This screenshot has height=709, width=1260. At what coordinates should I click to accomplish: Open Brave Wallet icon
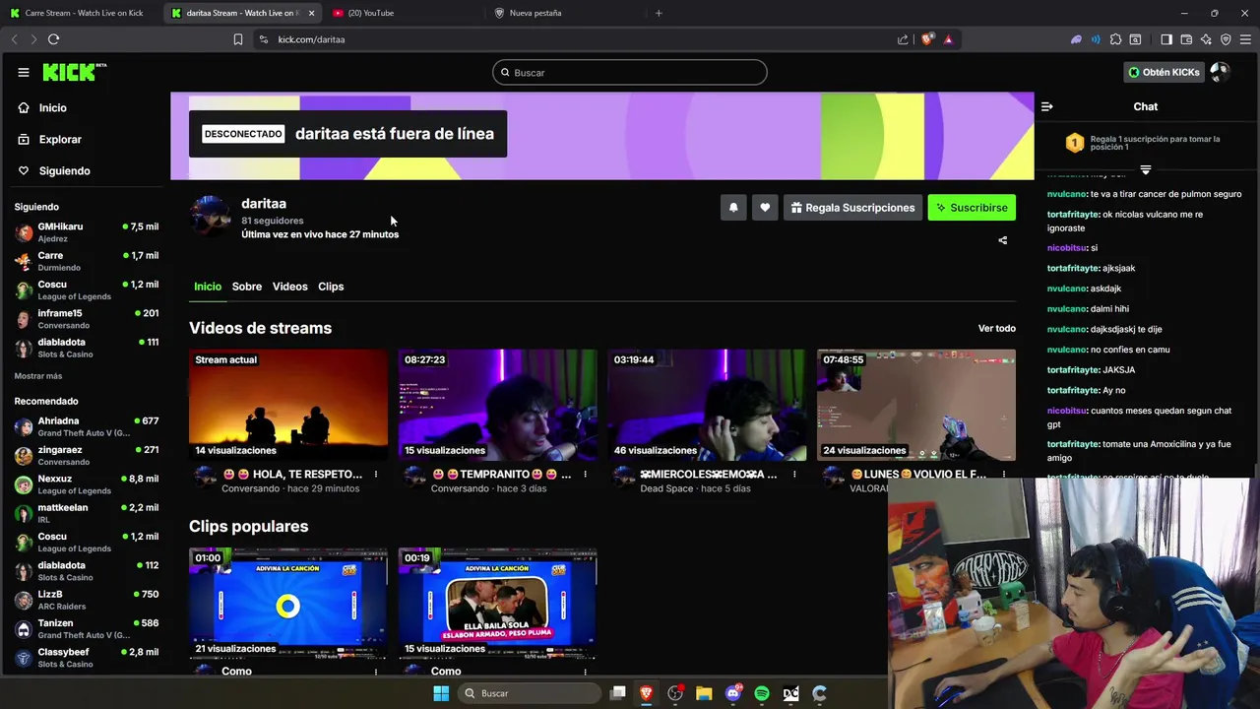pyautogui.click(x=1186, y=39)
